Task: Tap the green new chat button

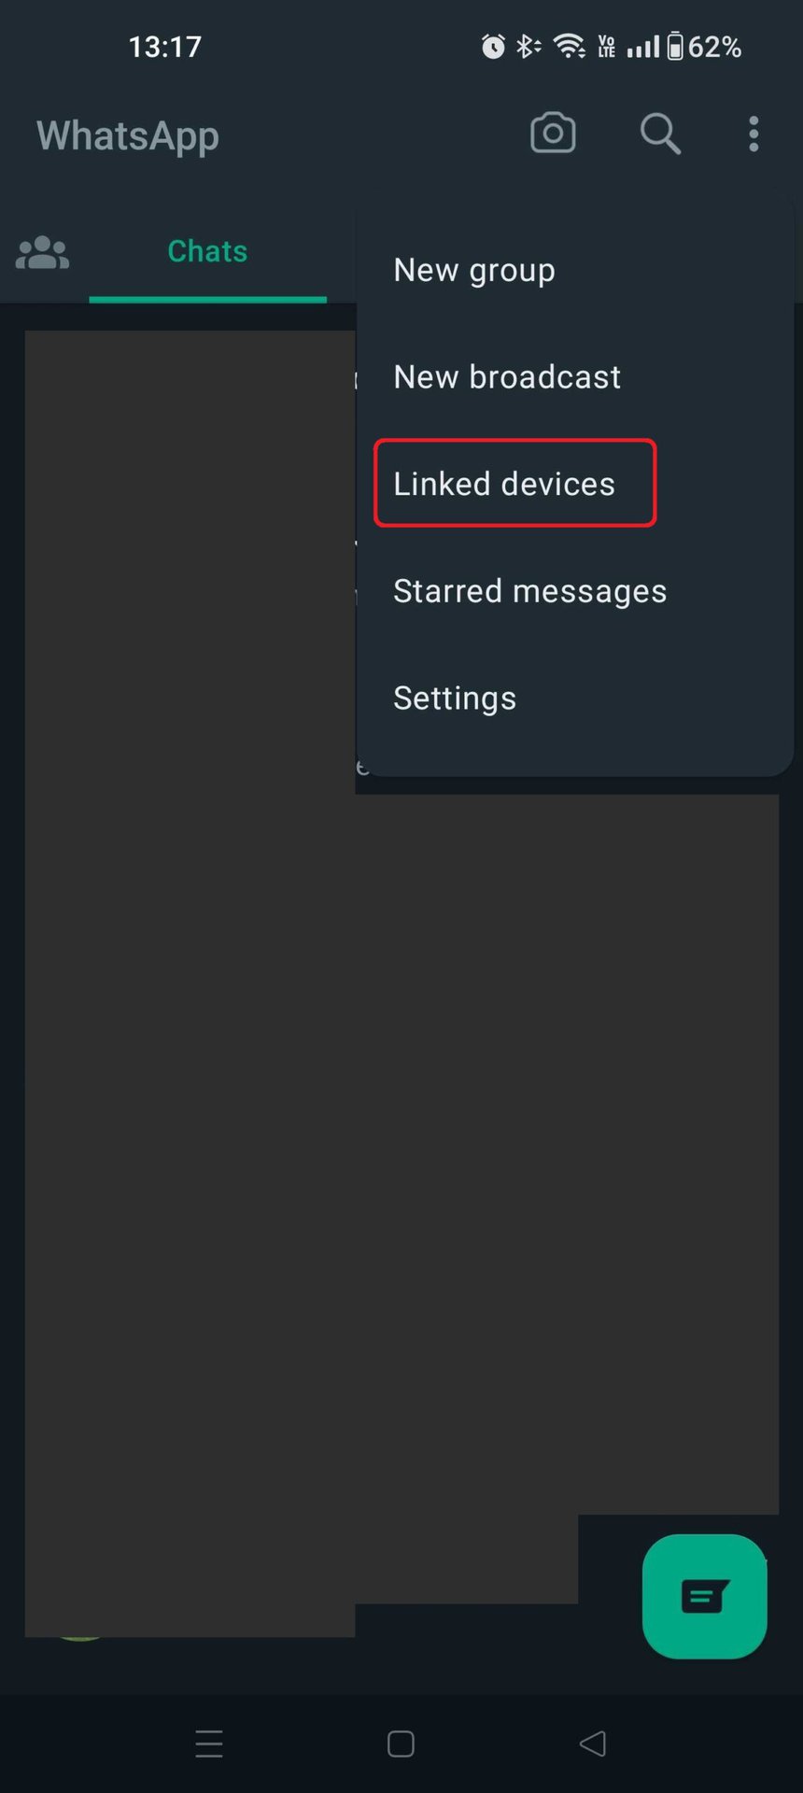Action: 704,1597
